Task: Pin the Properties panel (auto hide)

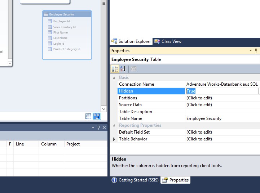Action: pyautogui.click(x=256, y=51)
